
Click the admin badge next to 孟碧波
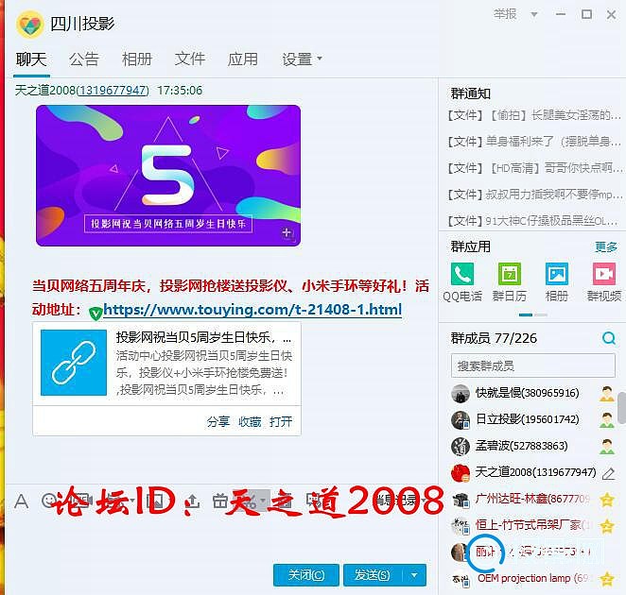coord(607,447)
